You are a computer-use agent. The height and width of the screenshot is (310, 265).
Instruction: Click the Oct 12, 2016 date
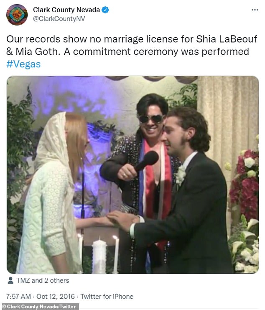(56, 297)
